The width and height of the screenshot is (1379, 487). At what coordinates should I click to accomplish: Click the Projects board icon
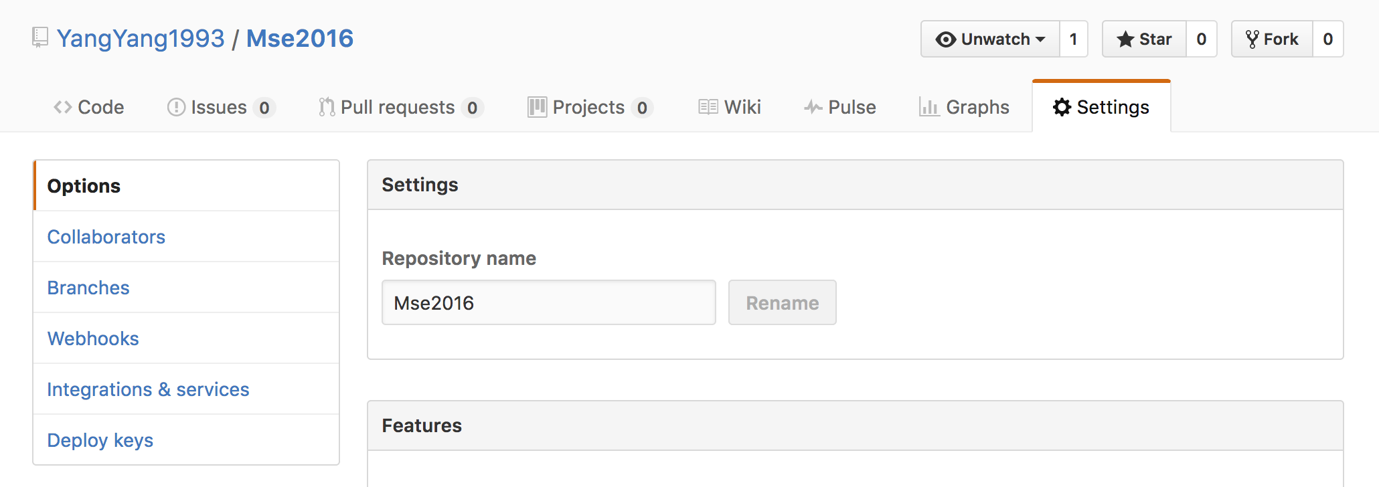[537, 107]
